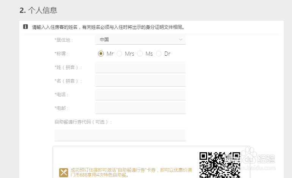Click the fork and knife buffet icon
Viewport: 292px width, 178px height.
(x=64, y=173)
